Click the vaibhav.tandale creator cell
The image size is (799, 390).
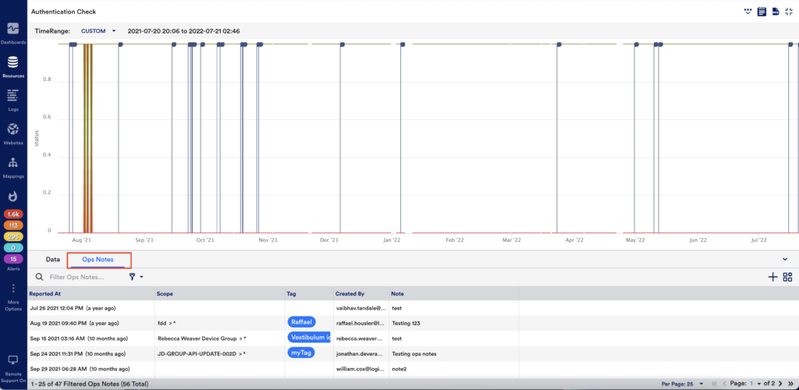(360, 308)
